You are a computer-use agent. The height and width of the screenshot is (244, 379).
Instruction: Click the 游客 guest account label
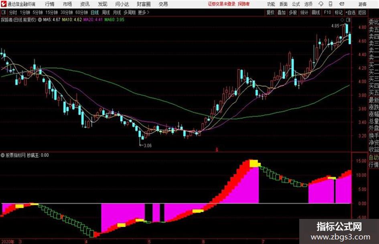[x=363, y=4]
